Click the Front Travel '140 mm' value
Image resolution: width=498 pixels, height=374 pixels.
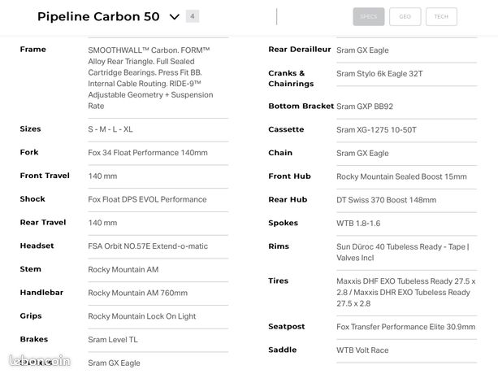102,176
